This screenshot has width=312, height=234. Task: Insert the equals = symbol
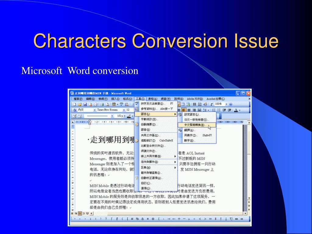coord(210,219)
